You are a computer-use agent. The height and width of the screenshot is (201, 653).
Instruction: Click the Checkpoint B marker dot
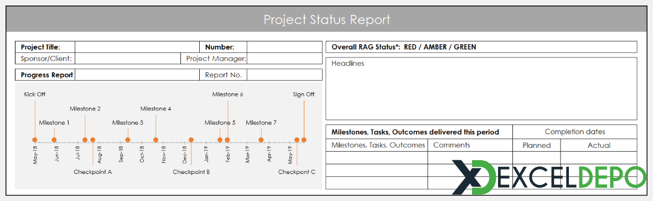point(191,140)
